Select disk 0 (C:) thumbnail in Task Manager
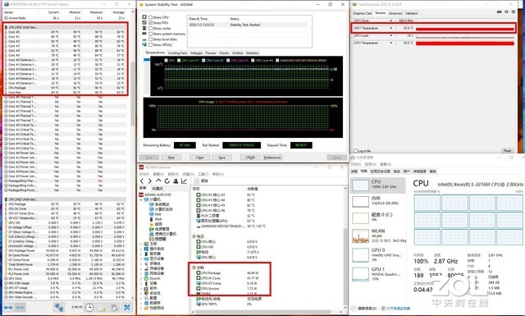Image resolution: width=525 pixels, height=316 pixels. (x=361, y=218)
